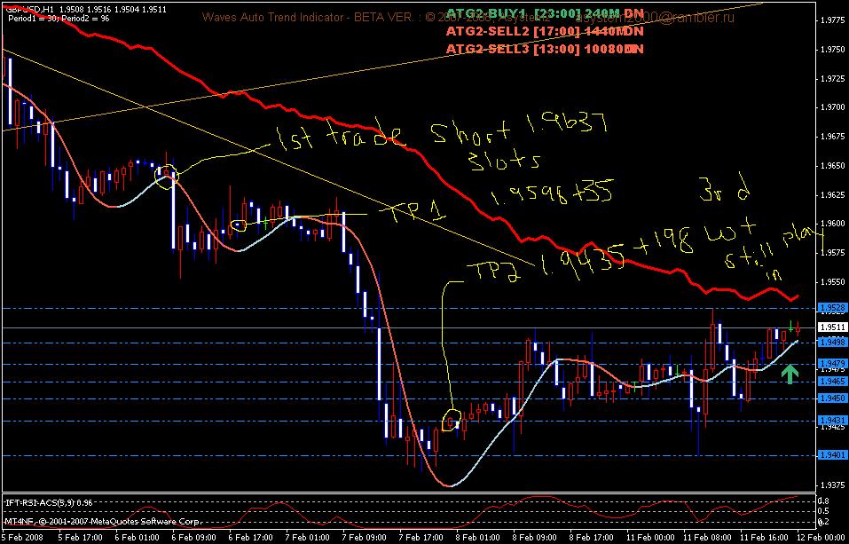Click the circled TP2 candle marker
849x544 pixels.
tap(451, 421)
